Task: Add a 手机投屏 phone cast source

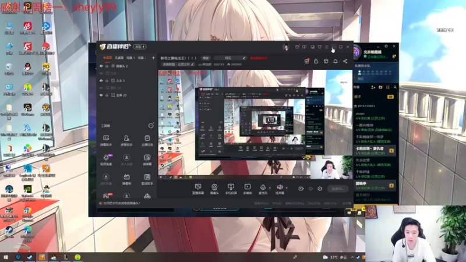Action: [x=231, y=189]
